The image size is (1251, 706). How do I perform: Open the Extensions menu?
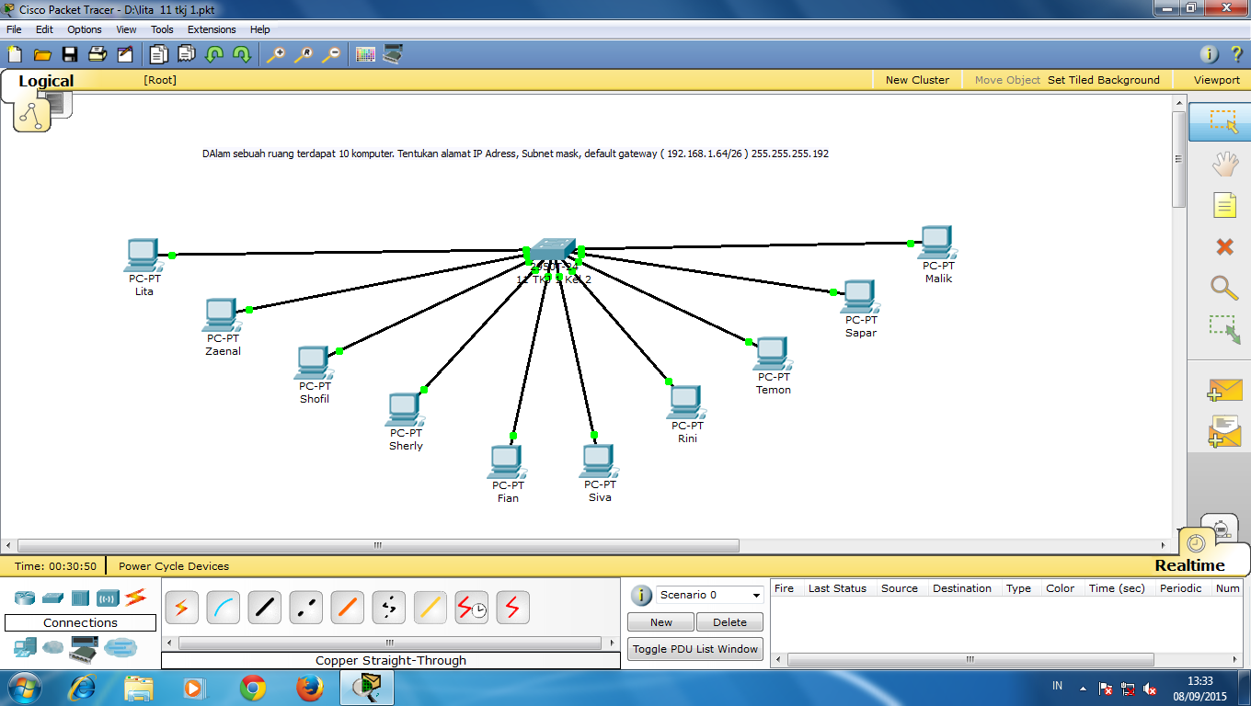212,28
